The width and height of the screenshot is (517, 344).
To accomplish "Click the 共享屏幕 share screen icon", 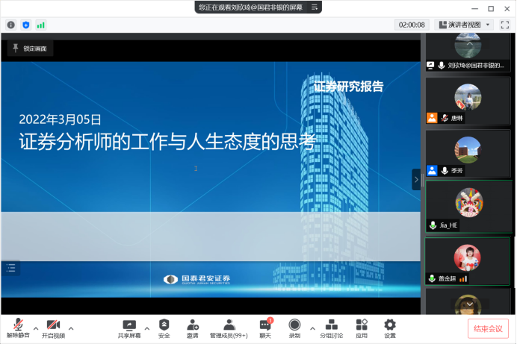I will (129, 325).
